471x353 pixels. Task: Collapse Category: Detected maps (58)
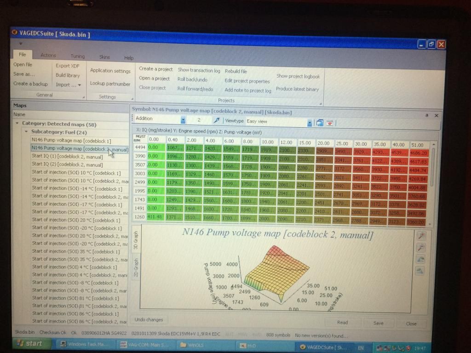point(17,123)
